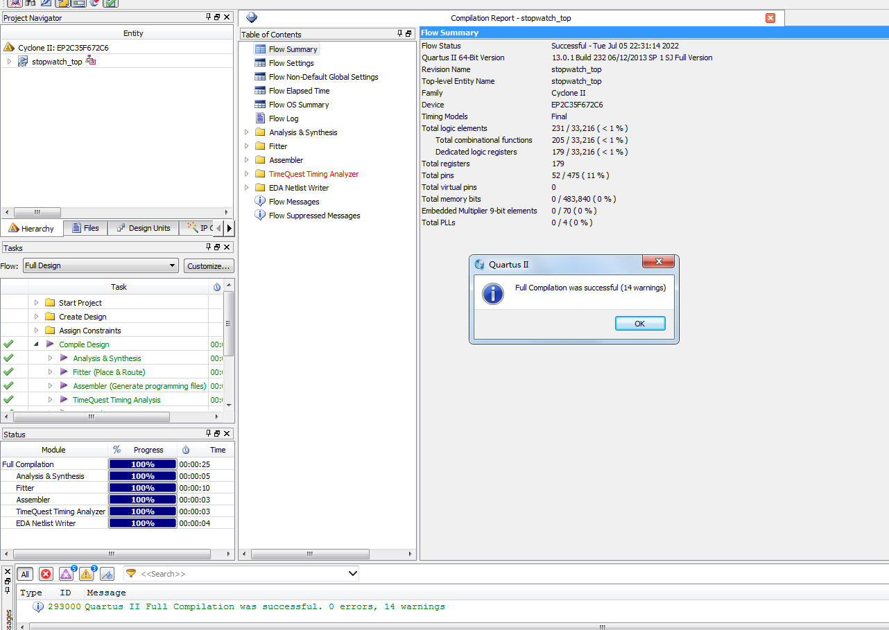Click the Compilation Report document icon
The image size is (889, 630).
pos(252,17)
